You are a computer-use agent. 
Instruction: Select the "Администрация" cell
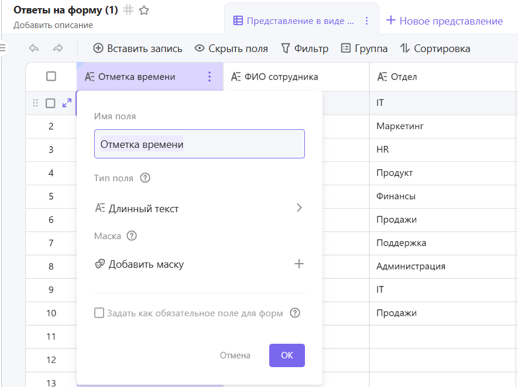click(444, 267)
